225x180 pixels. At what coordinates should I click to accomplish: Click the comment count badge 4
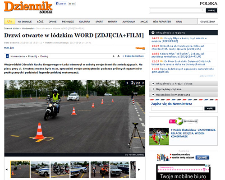click(x=7, y=56)
